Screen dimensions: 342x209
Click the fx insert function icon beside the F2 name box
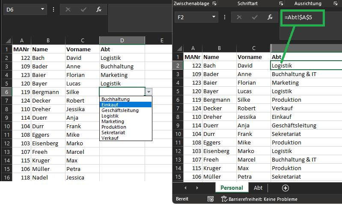coord(270,17)
